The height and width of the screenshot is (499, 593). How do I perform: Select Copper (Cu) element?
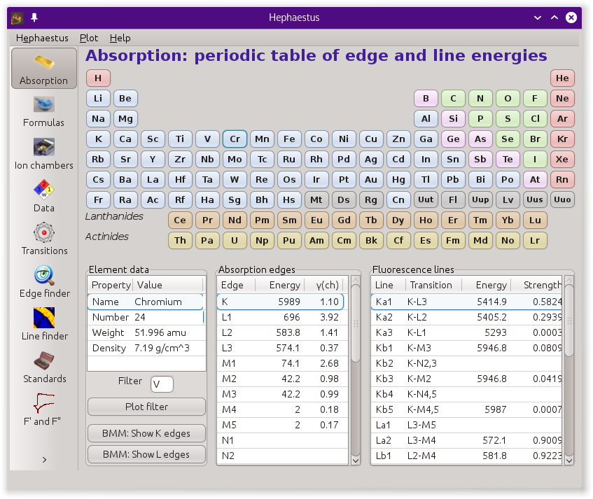pos(371,139)
